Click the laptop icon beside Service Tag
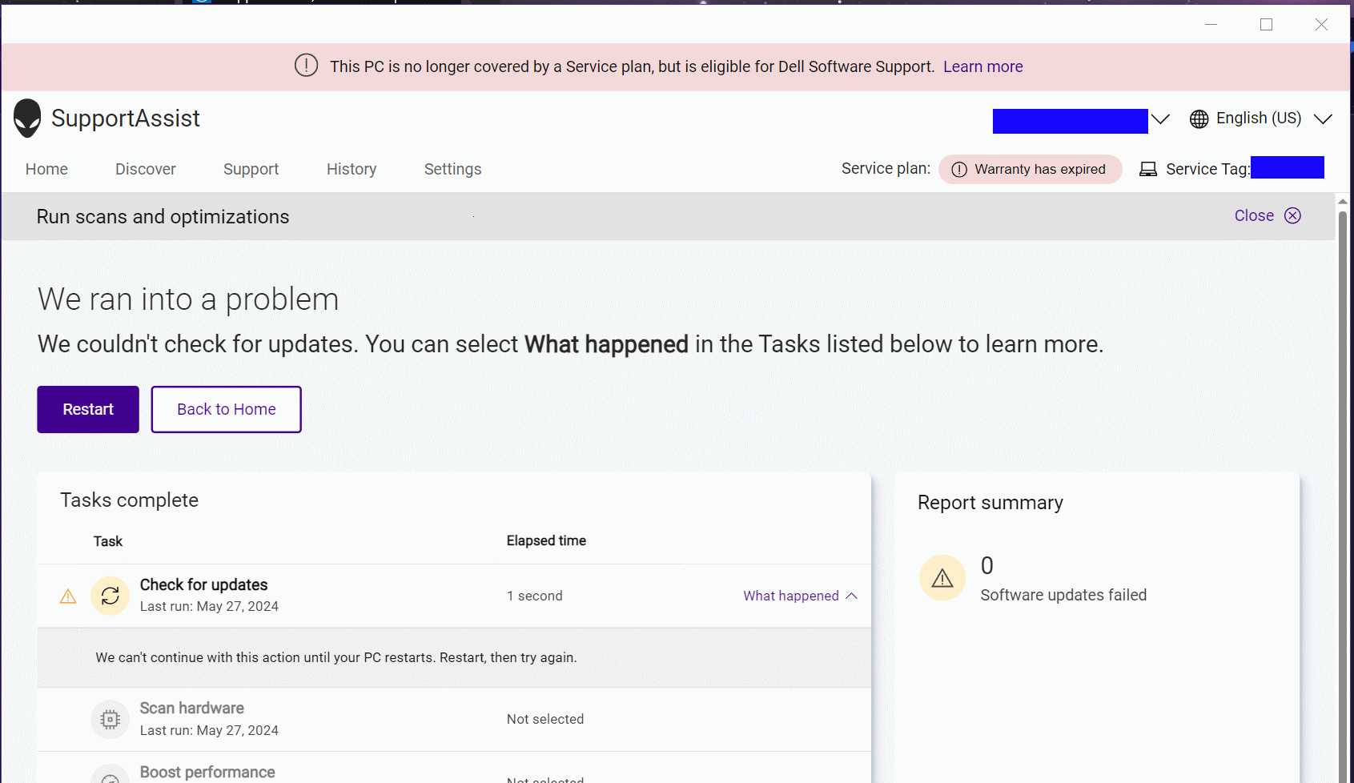The image size is (1354, 783). 1148,168
